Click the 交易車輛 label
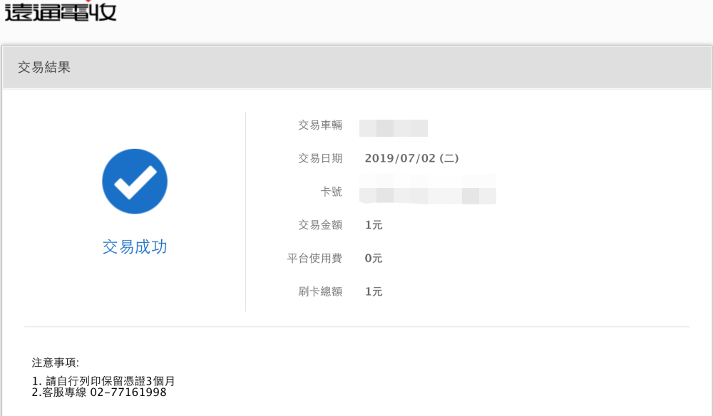 point(320,125)
